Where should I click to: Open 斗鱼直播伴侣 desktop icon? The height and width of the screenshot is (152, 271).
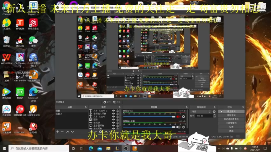pos(33,76)
